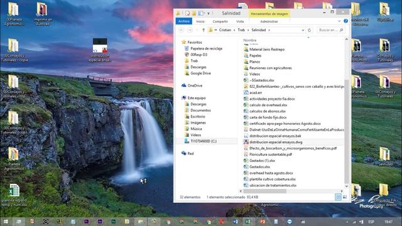Viewport: 402px width, 226px height.
Task: Switch to large icons view using status bar icon
Action: click(x=345, y=196)
